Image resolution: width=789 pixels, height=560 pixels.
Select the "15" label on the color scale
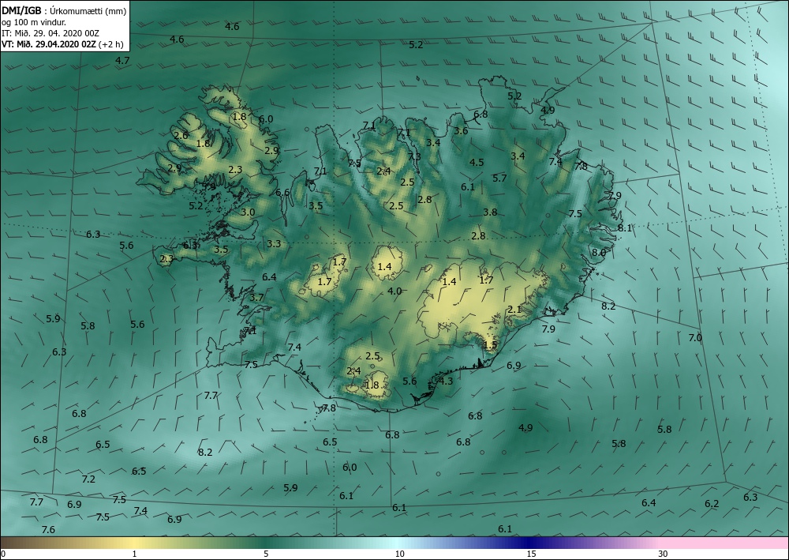531,554
